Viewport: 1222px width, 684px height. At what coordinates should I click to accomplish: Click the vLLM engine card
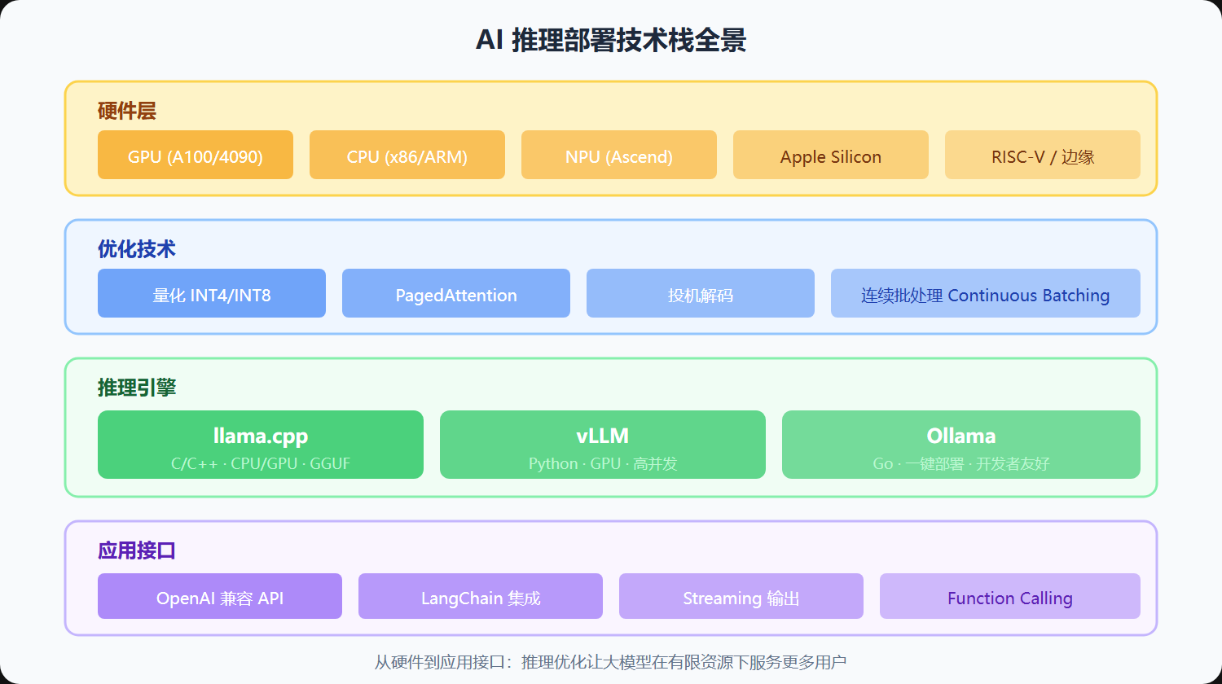(603, 445)
